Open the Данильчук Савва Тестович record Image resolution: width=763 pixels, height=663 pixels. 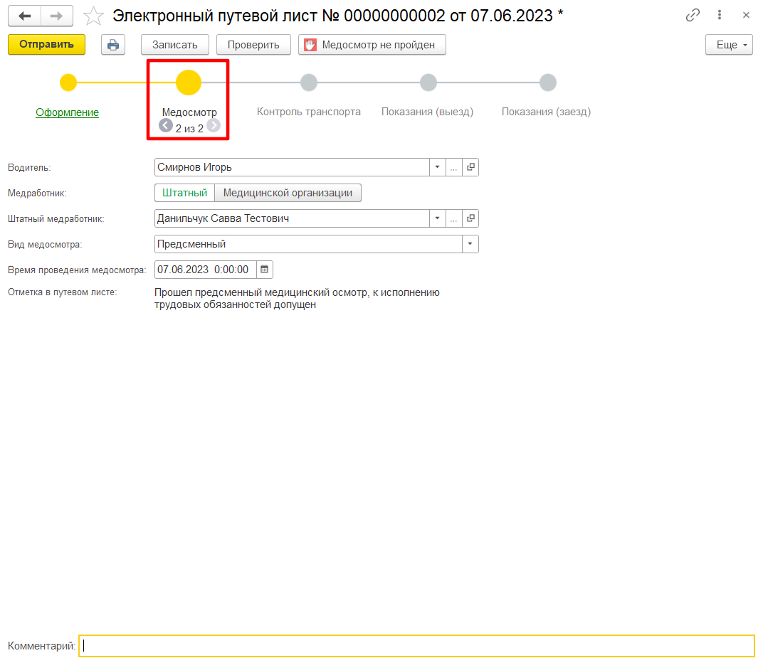(x=470, y=218)
